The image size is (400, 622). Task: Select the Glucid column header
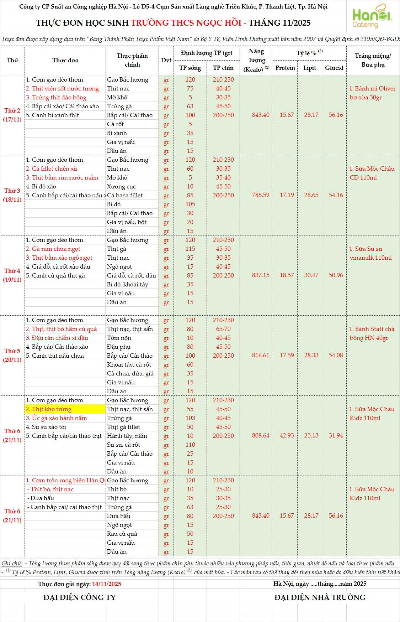click(x=334, y=68)
